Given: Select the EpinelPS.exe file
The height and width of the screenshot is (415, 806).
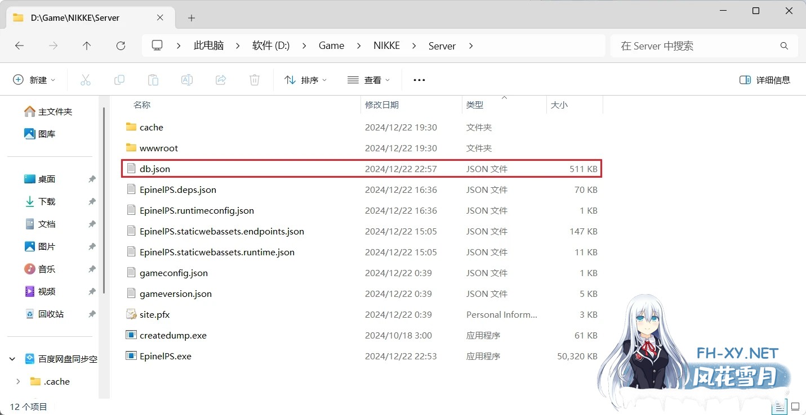Looking at the screenshot, I should 166,356.
